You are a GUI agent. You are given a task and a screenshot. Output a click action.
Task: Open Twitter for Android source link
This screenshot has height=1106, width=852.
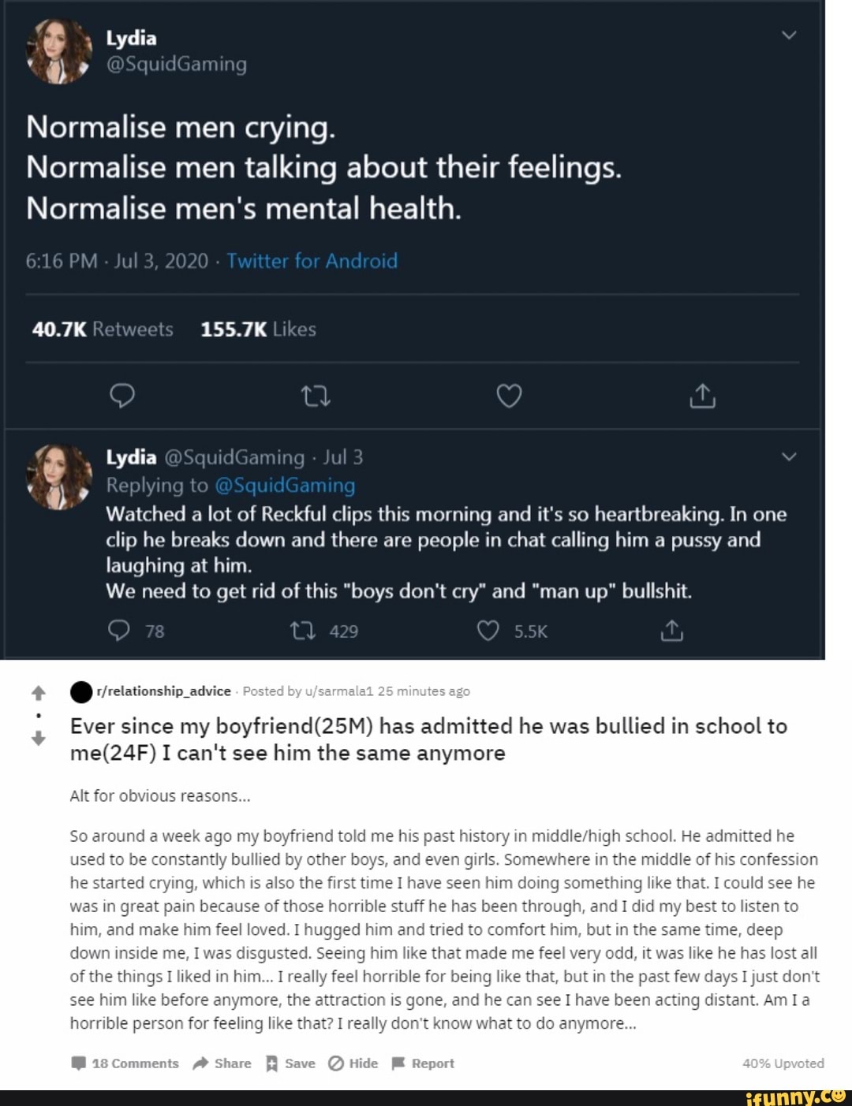coord(312,261)
